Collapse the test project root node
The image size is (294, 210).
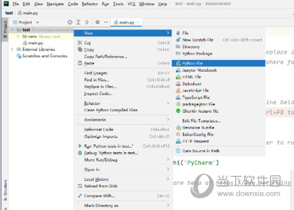[x=12, y=30]
